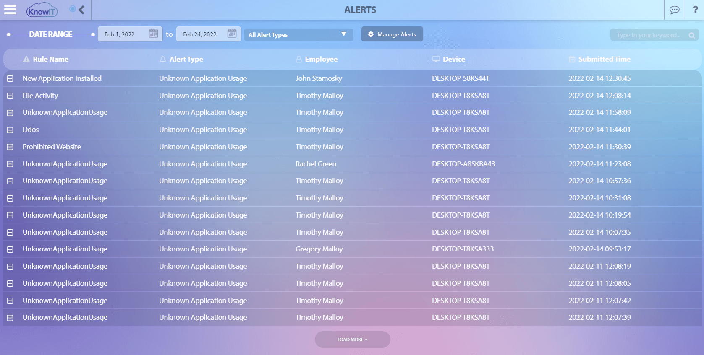Open calendar picker for end date Feb 24
704x355 pixels.
[x=232, y=34]
